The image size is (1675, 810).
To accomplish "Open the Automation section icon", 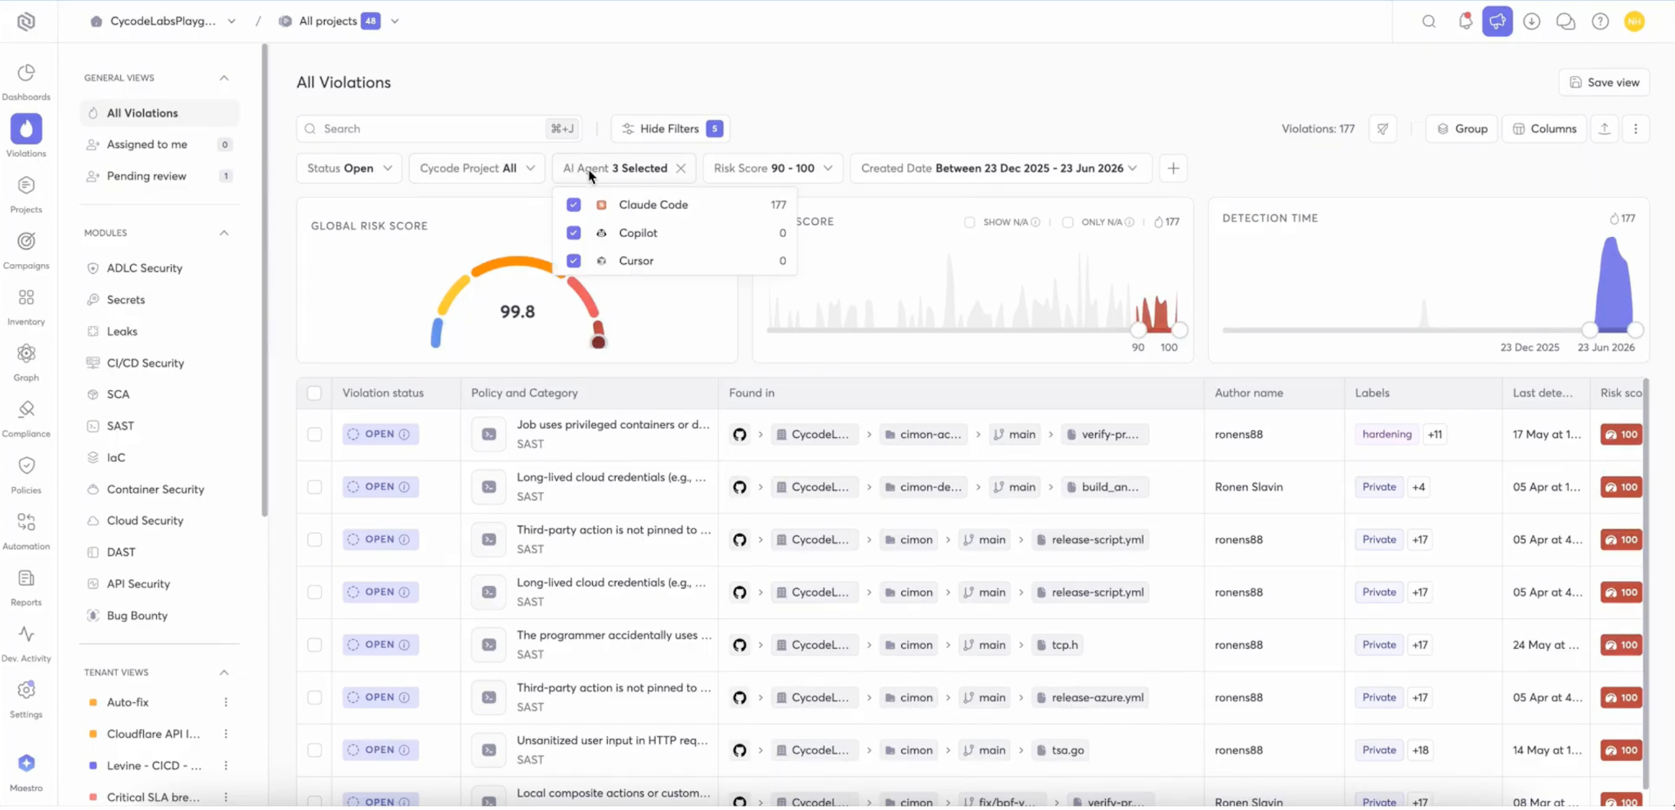I will (x=26, y=531).
